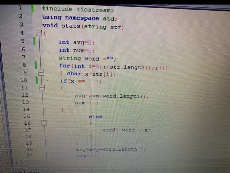Click the 'int num=0;' statement
The height and width of the screenshot is (173, 230).
click(77, 50)
